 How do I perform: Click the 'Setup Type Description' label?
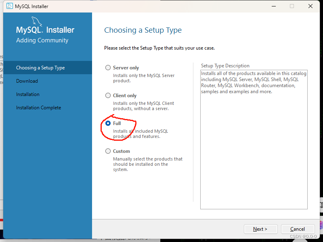[225, 66]
